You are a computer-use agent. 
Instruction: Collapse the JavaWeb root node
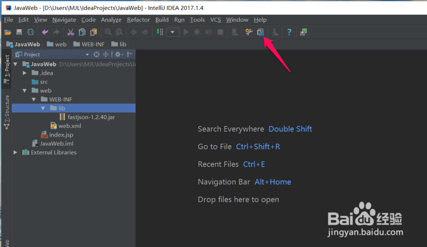[15, 64]
